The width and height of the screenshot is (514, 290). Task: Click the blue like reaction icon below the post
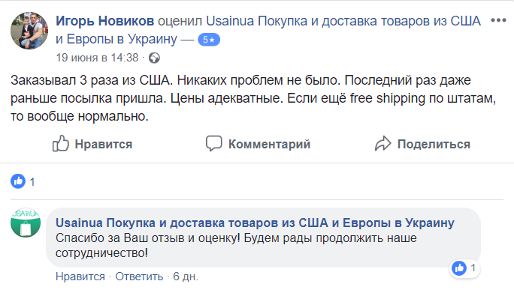tap(18, 181)
